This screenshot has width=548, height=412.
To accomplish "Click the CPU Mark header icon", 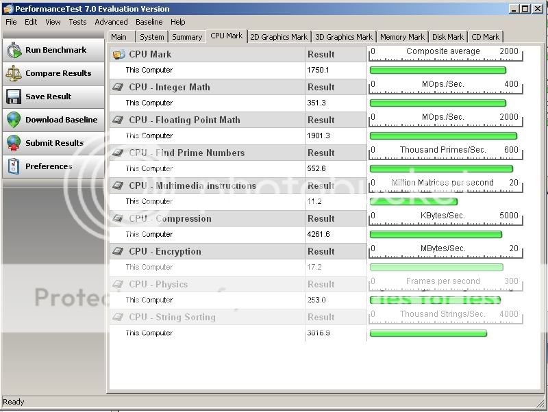I will coord(119,54).
